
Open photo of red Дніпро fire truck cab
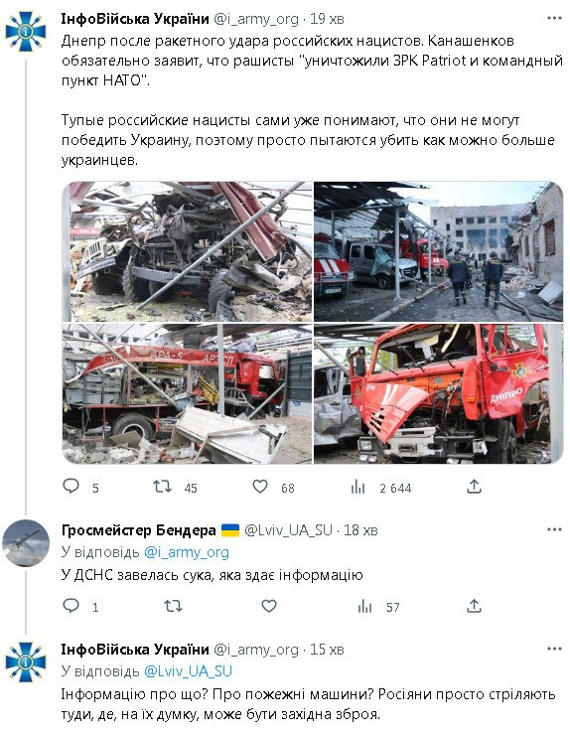[x=439, y=393]
